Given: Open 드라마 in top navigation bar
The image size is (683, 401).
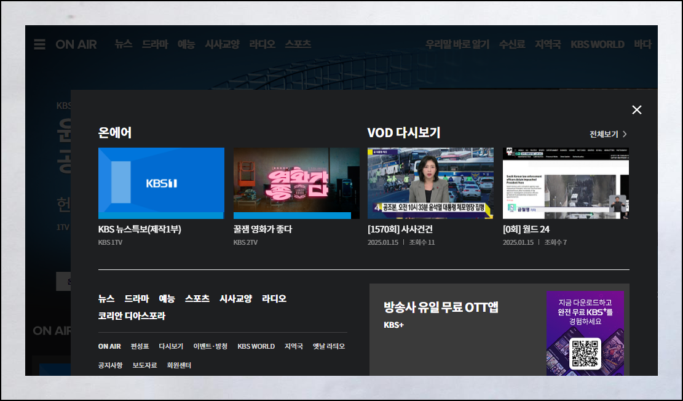Looking at the screenshot, I should 155,44.
